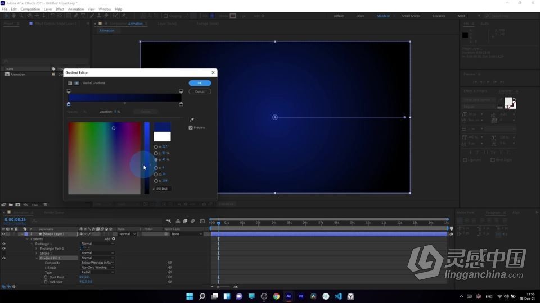Viewport: 540px width, 303px height.
Task: Hide the Gradient Fill 1 visibility eye
Action: pos(4,258)
